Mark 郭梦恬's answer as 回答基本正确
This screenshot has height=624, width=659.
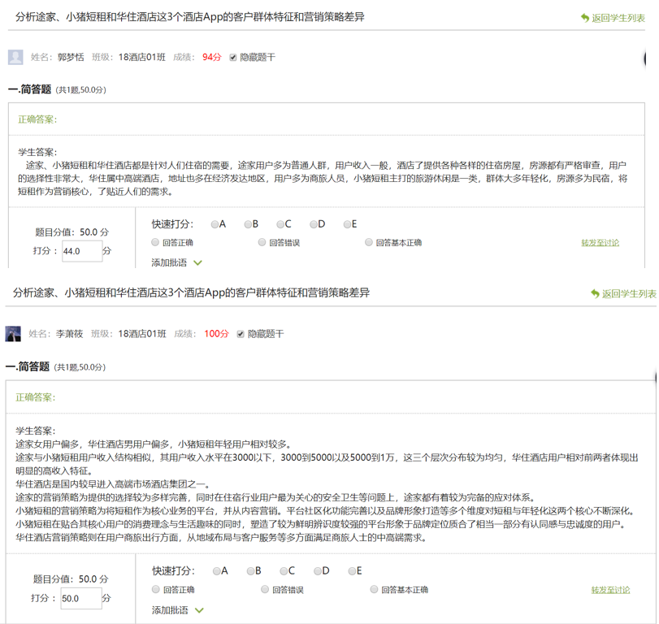(x=369, y=242)
